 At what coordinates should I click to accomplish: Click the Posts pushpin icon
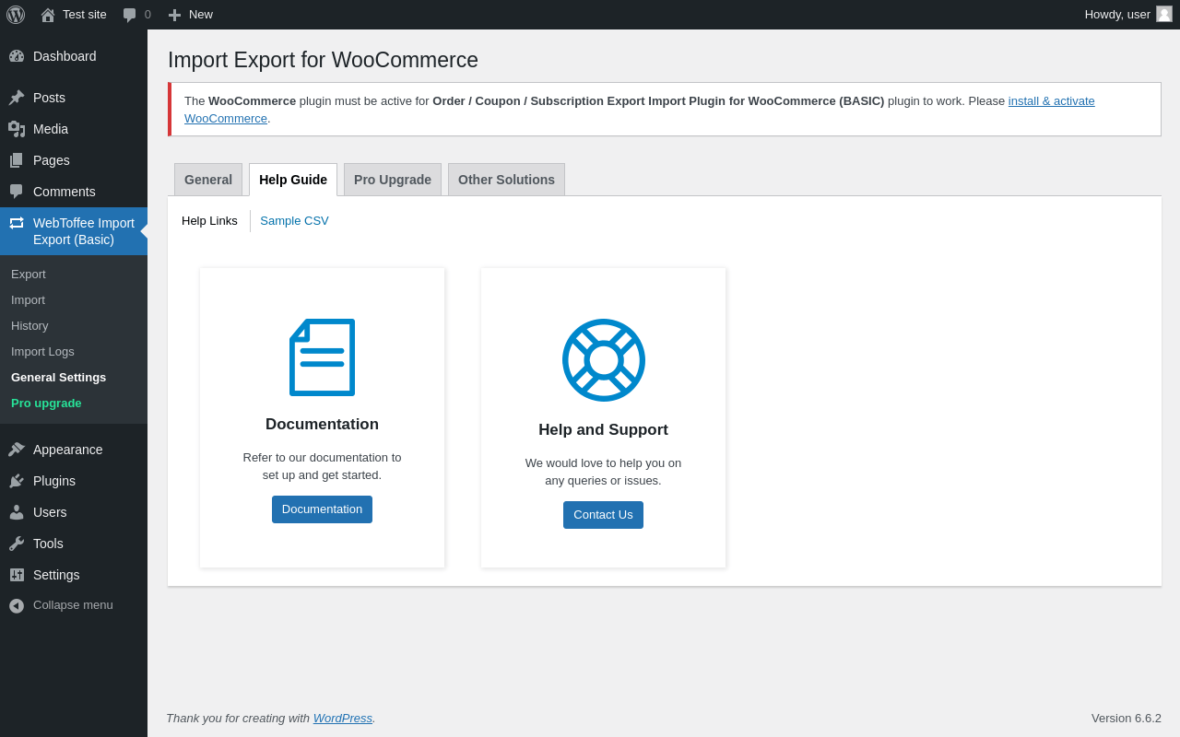pyautogui.click(x=17, y=98)
